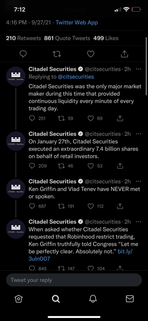Like the 'continuous liquidity' reply with 69 likes
This screenshot has height=321, width=148.
pos(91,118)
